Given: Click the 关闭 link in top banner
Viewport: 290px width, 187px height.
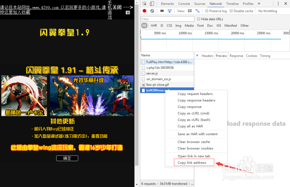Looking at the screenshot, I should [x=117, y=7].
